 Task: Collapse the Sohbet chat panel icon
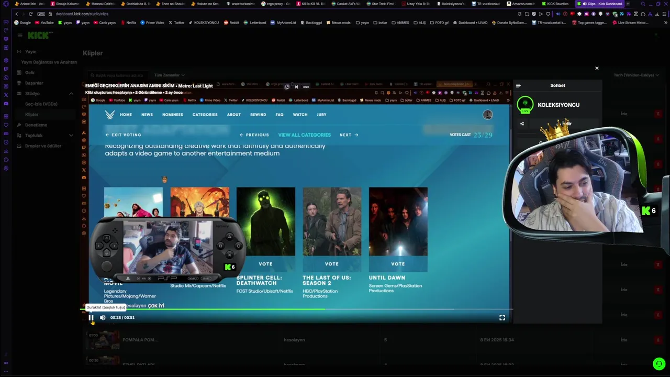518,85
